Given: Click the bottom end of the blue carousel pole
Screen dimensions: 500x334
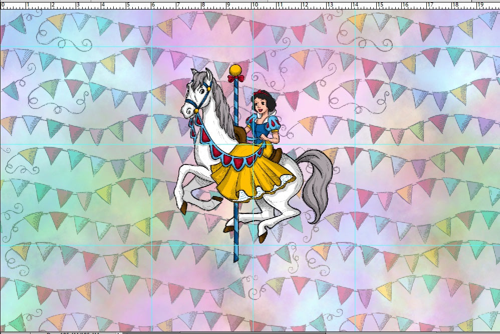Looking at the screenshot, I should click(x=236, y=258).
